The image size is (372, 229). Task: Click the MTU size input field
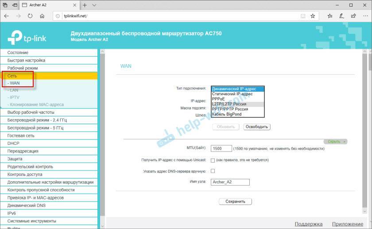222,148
